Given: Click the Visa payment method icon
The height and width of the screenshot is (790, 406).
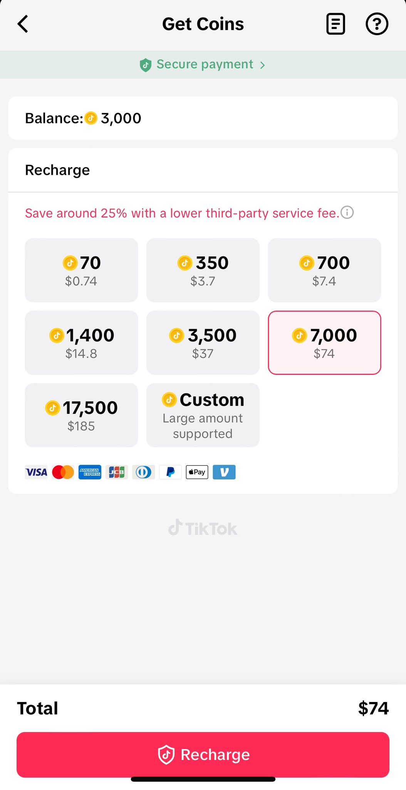Looking at the screenshot, I should [36, 472].
